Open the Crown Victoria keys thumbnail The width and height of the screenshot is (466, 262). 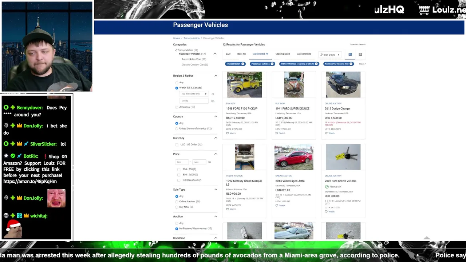[343, 157]
